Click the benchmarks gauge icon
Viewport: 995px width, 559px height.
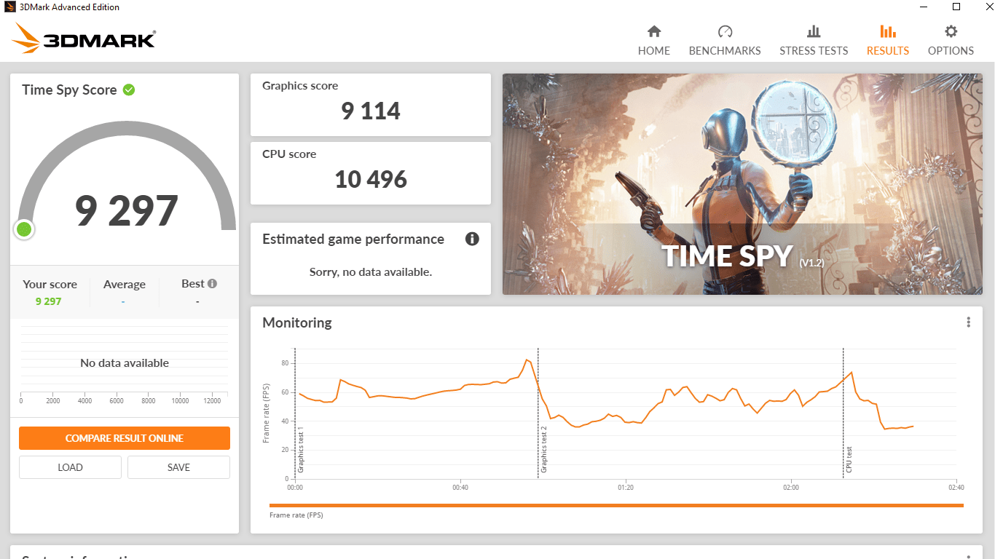(725, 31)
